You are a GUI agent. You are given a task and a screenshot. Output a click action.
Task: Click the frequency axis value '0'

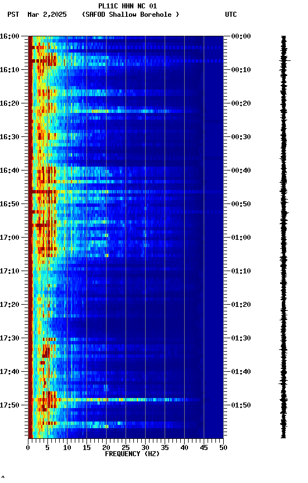coord(28,448)
